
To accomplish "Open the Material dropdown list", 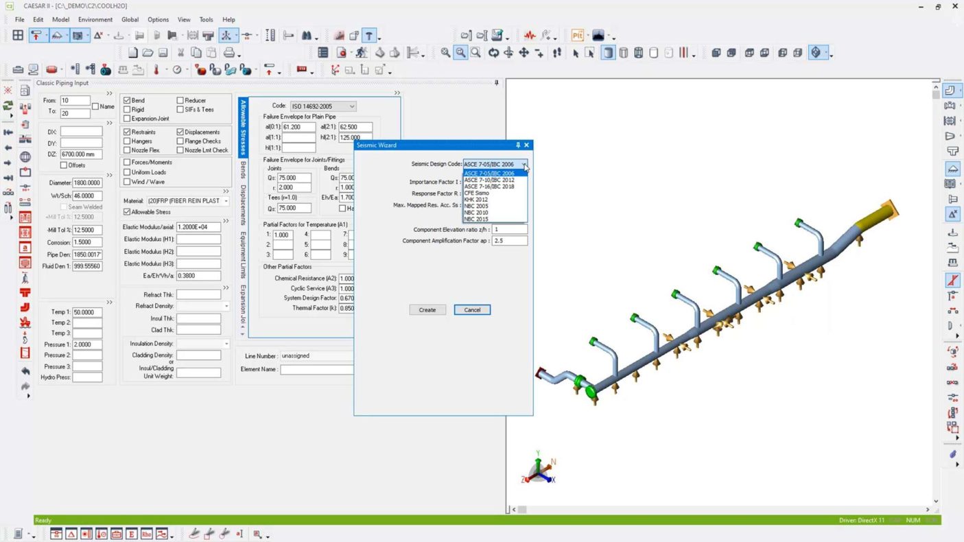I will tap(226, 201).
